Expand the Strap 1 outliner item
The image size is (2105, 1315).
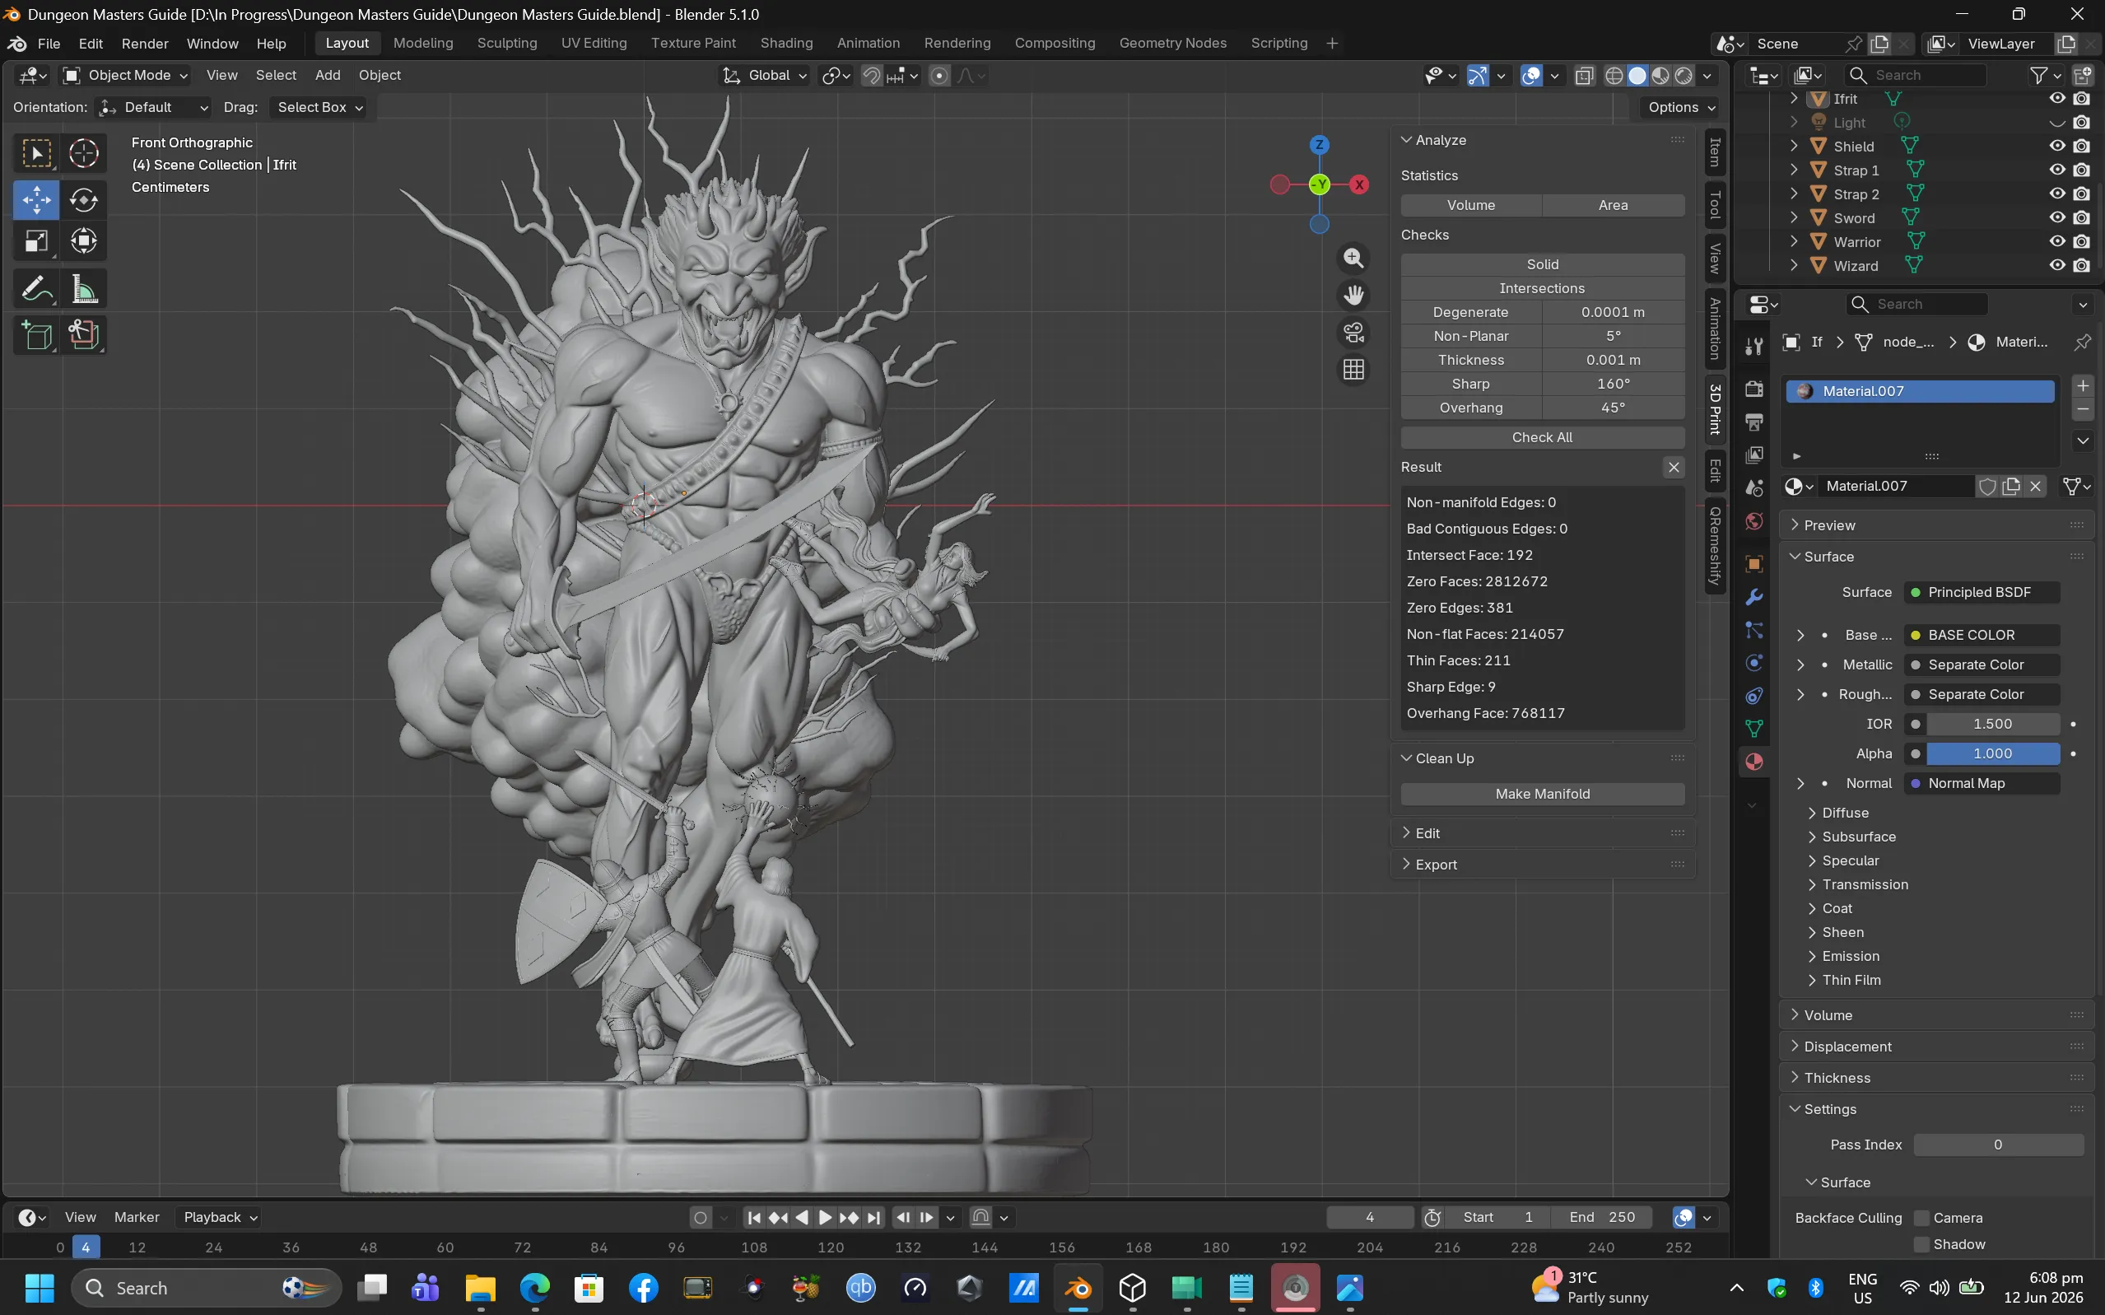1794,170
